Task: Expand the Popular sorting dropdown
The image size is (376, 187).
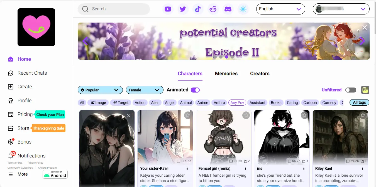Action: [x=100, y=90]
